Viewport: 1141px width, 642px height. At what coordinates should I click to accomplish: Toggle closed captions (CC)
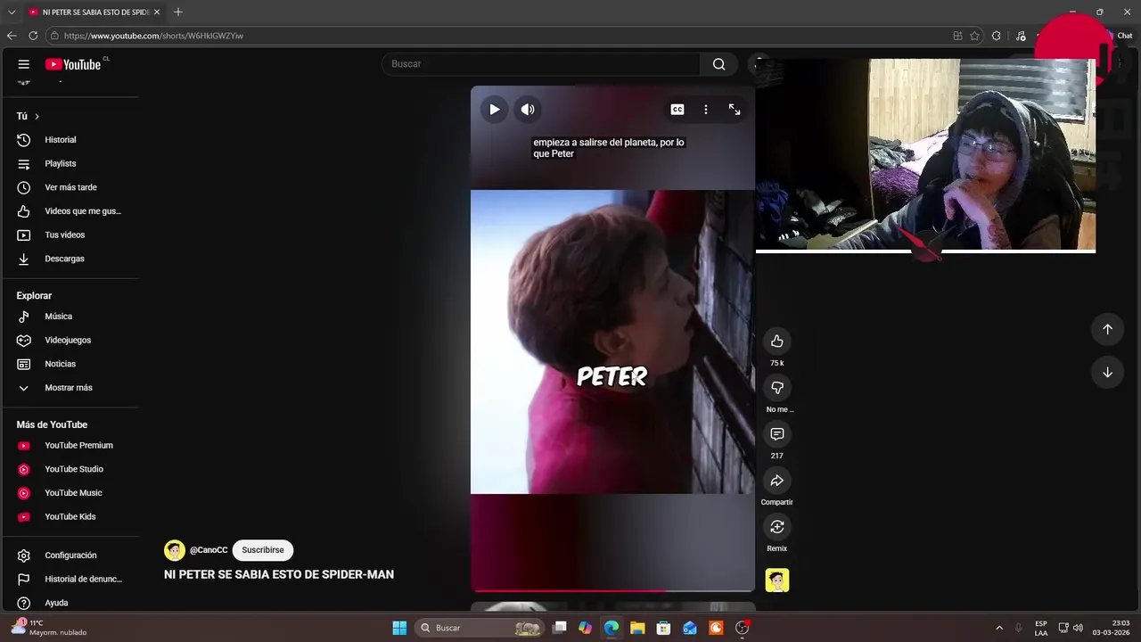677,110
